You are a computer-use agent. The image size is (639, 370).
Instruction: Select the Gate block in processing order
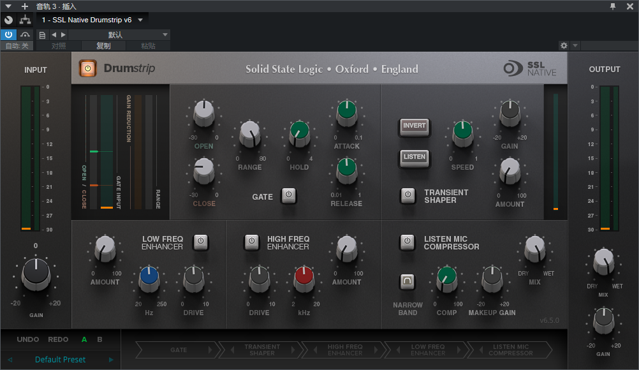point(179,350)
